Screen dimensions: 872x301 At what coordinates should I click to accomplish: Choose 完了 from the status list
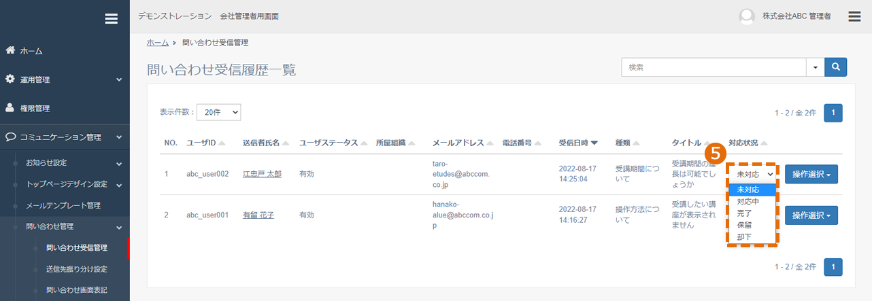click(744, 213)
